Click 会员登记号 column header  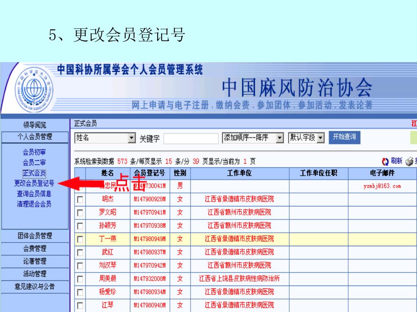click(149, 173)
